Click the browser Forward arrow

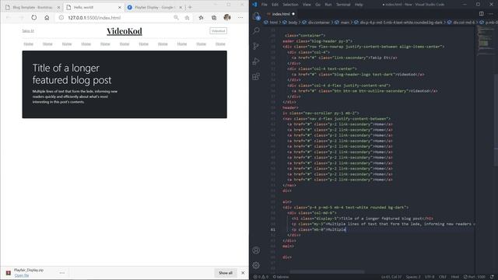click(x=21, y=18)
